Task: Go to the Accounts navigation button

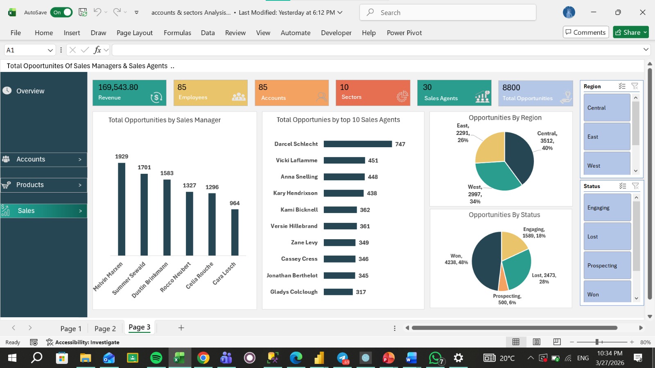Action: 44,159
